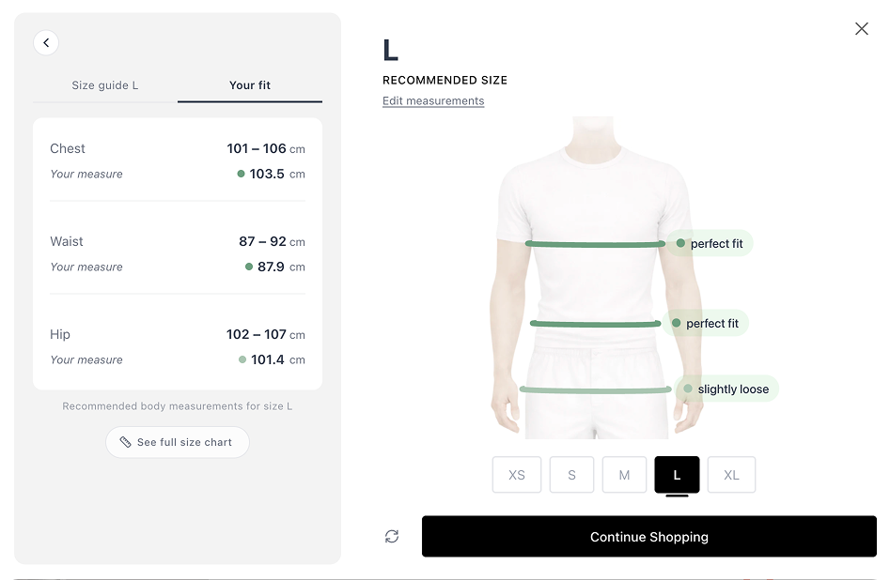
Task: Select size XS
Action: 516,475
